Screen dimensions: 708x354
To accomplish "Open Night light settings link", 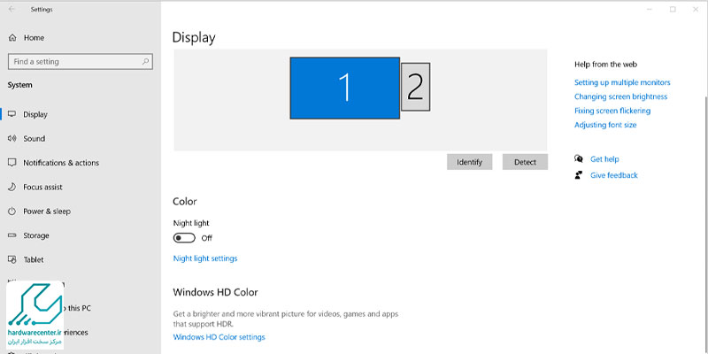I will 205,258.
